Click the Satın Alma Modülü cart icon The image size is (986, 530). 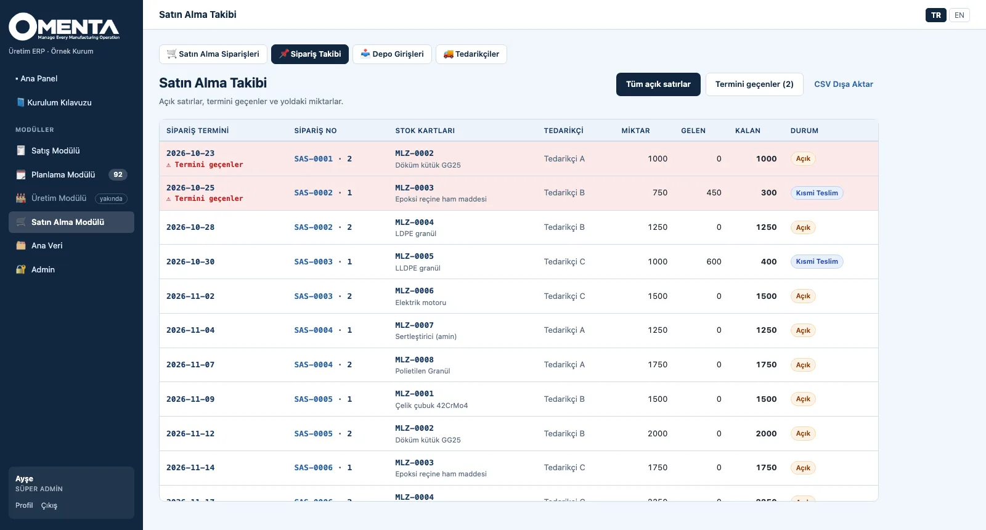click(21, 222)
